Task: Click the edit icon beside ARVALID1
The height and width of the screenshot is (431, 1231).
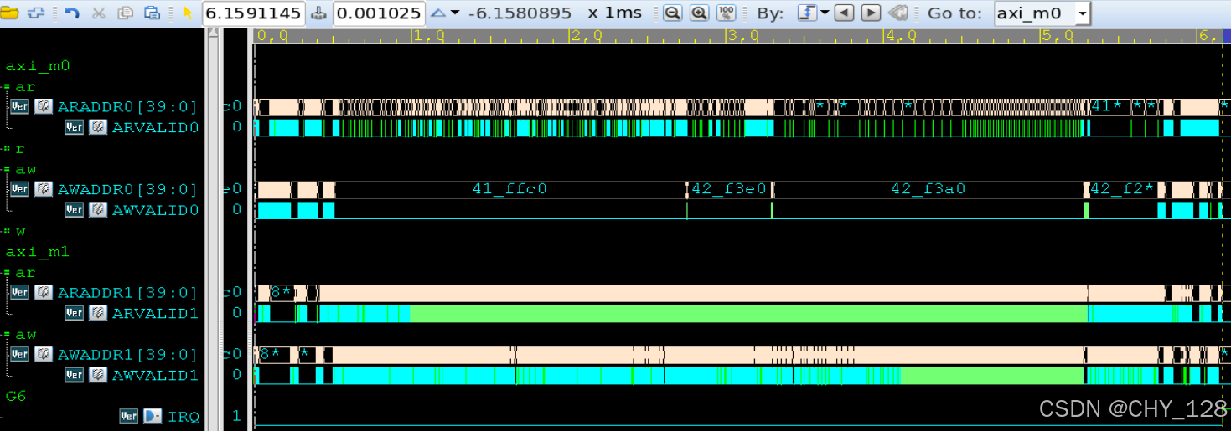Action: tap(98, 313)
